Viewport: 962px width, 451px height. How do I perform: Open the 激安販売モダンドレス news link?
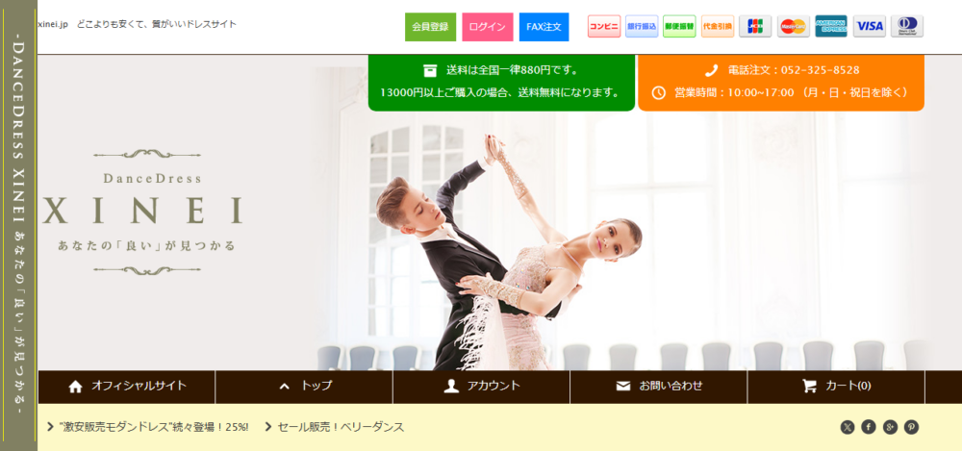click(155, 427)
